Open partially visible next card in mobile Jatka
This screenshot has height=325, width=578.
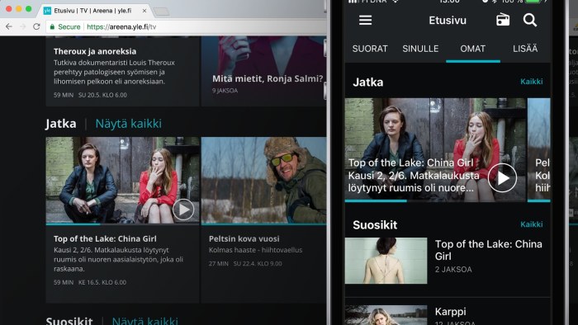(539, 150)
